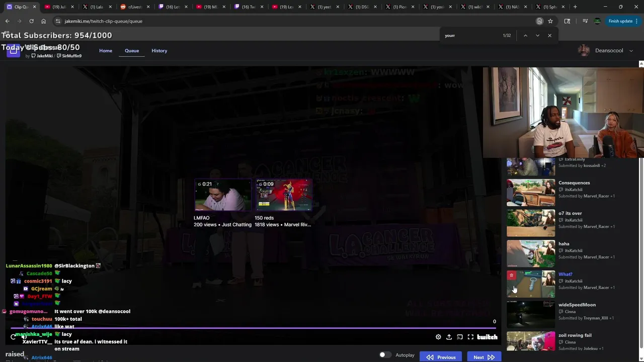Click the cast to device icon
The image size is (644, 362).
[x=460, y=337]
